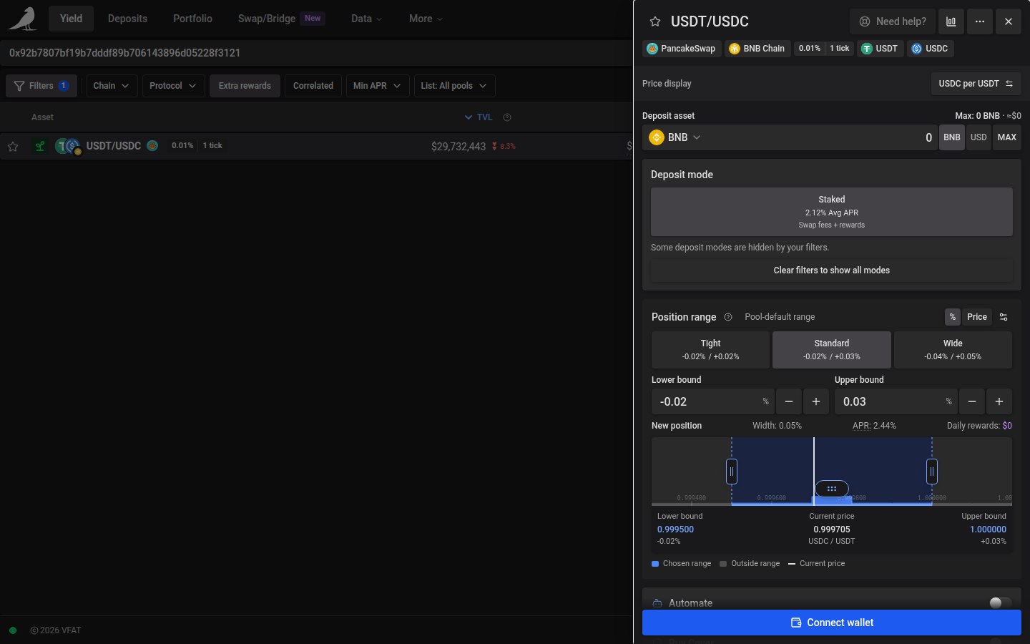1030x644 pixels.
Task: Switch deposit amount unit to USD
Action: click(978, 137)
